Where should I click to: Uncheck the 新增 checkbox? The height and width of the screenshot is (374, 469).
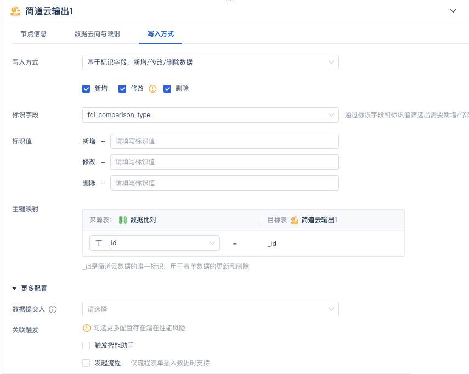(x=86, y=89)
